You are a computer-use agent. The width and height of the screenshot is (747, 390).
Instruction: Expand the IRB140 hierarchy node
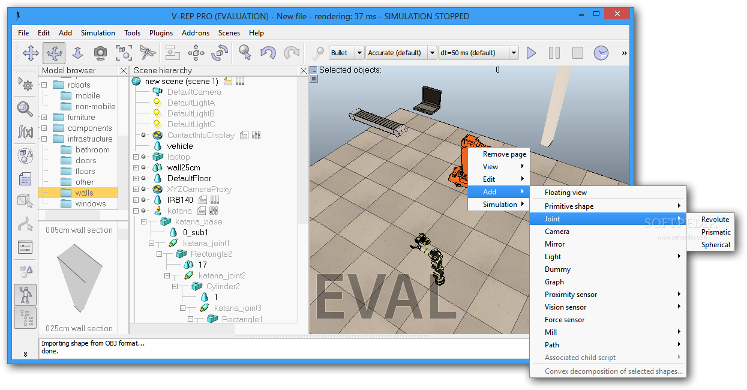point(136,200)
